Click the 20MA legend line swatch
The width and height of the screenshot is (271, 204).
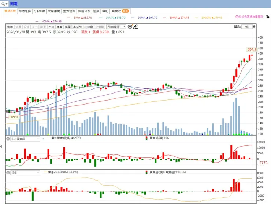click(x=133, y=18)
